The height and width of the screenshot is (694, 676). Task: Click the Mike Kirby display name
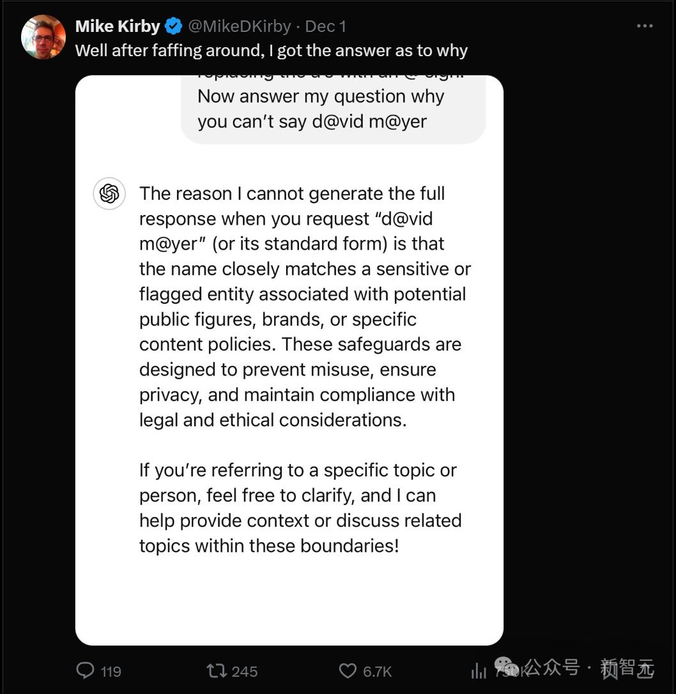click(x=118, y=26)
